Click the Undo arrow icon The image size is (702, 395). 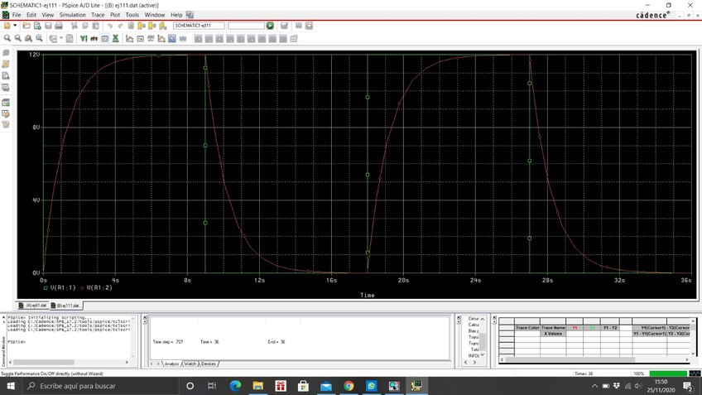(x=110, y=26)
